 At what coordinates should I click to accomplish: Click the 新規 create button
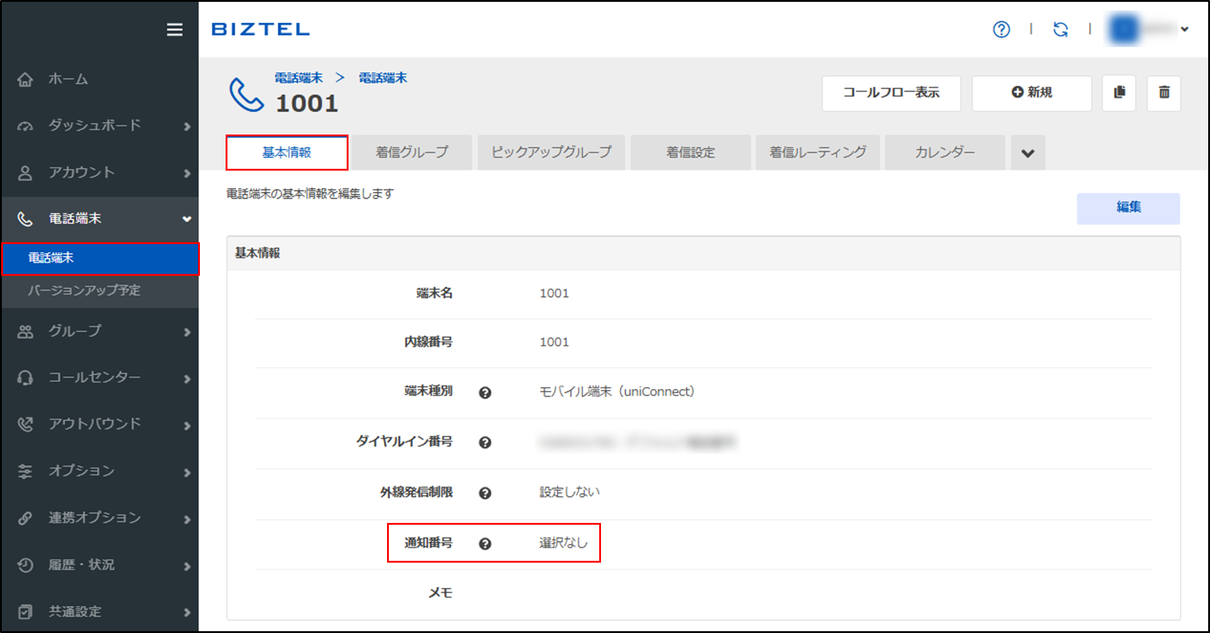pos(1031,93)
